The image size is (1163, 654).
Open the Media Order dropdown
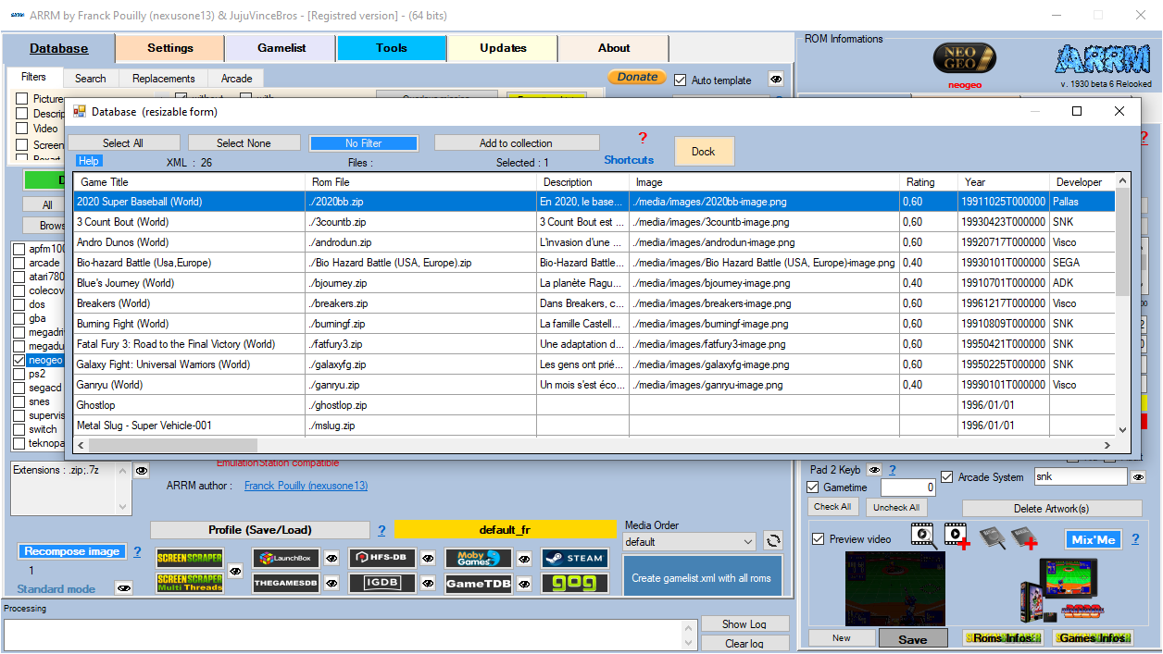pyautogui.click(x=690, y=542)
